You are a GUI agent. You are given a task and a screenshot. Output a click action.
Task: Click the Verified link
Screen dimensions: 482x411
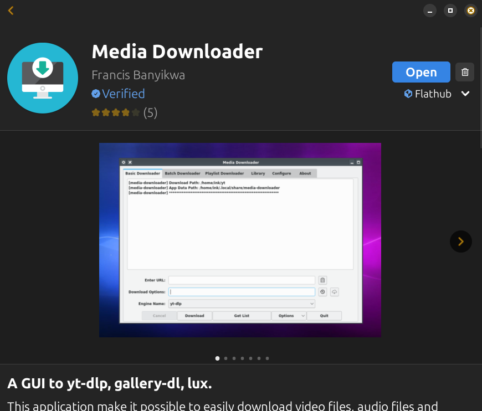(123, 94)
